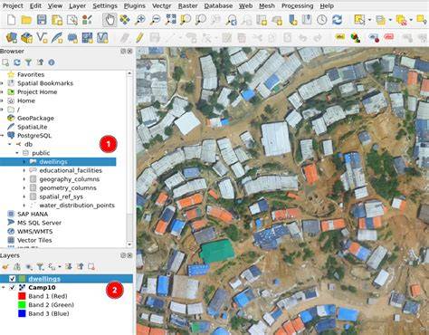Save the project using the floppy disk icon

(42, 20)
